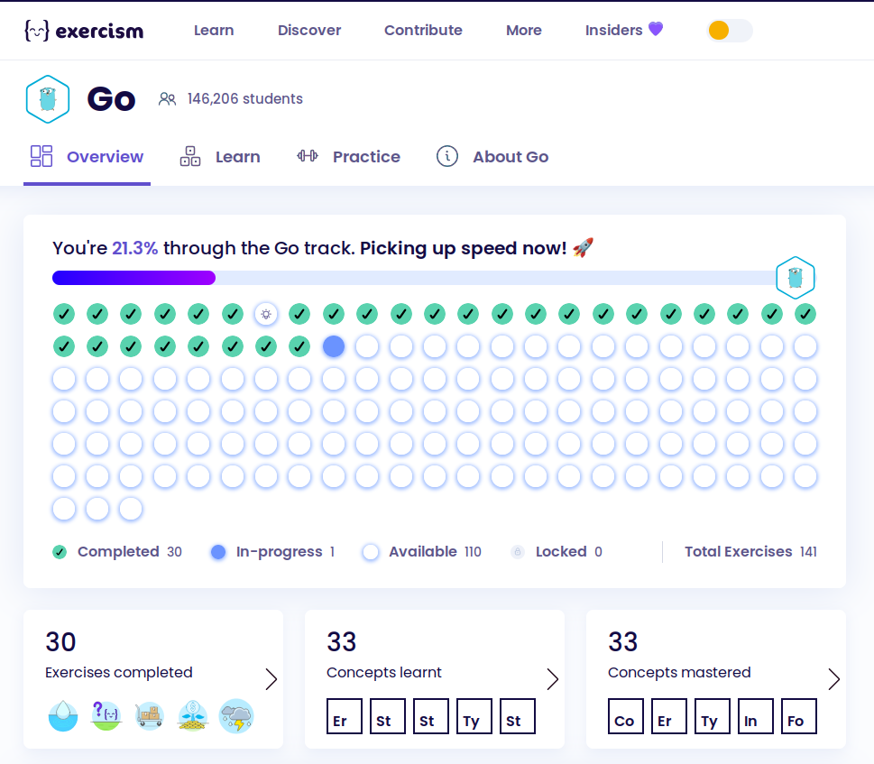Viewport: 874px width, 764px height.
Task: Click the Ty concept box under Concepts mastered
Action: pyautogui.click(x=712, y=716)
